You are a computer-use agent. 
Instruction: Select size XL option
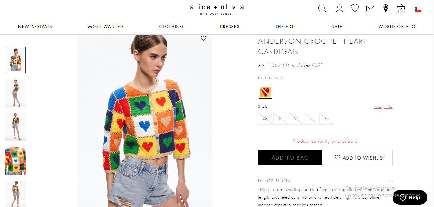click(326, 118)
